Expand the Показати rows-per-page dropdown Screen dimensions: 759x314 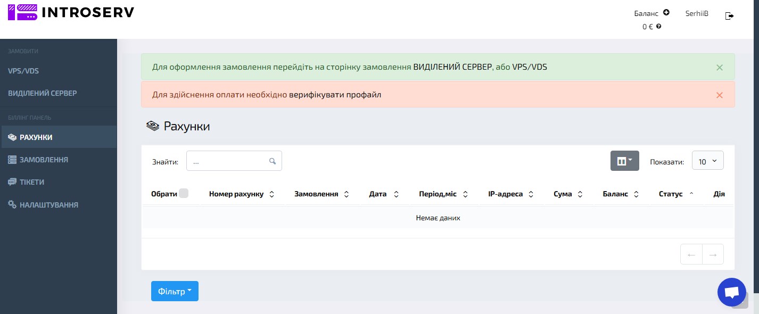(707, 161)
